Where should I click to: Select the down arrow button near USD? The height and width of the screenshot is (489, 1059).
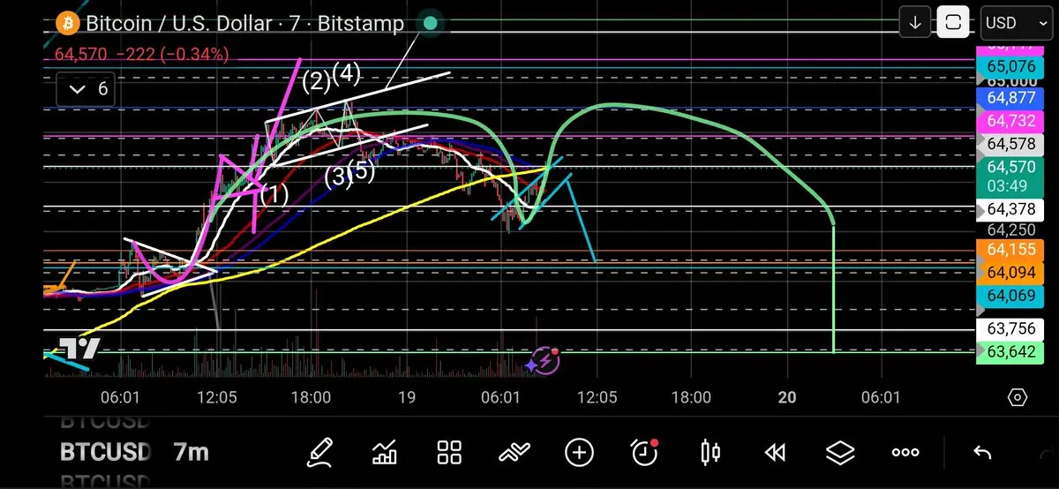pos(915,23)
